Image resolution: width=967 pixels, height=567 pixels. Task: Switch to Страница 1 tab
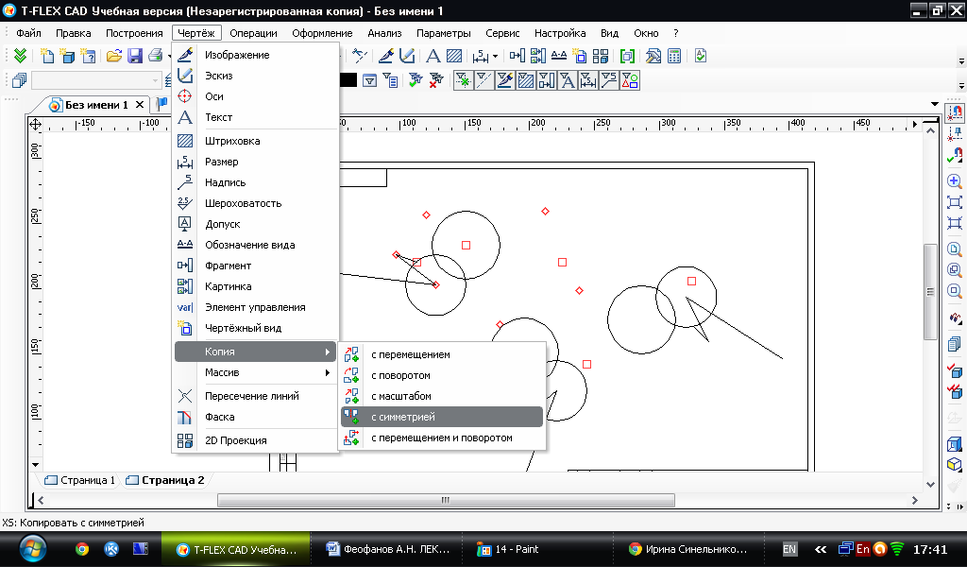click(80, 480)
